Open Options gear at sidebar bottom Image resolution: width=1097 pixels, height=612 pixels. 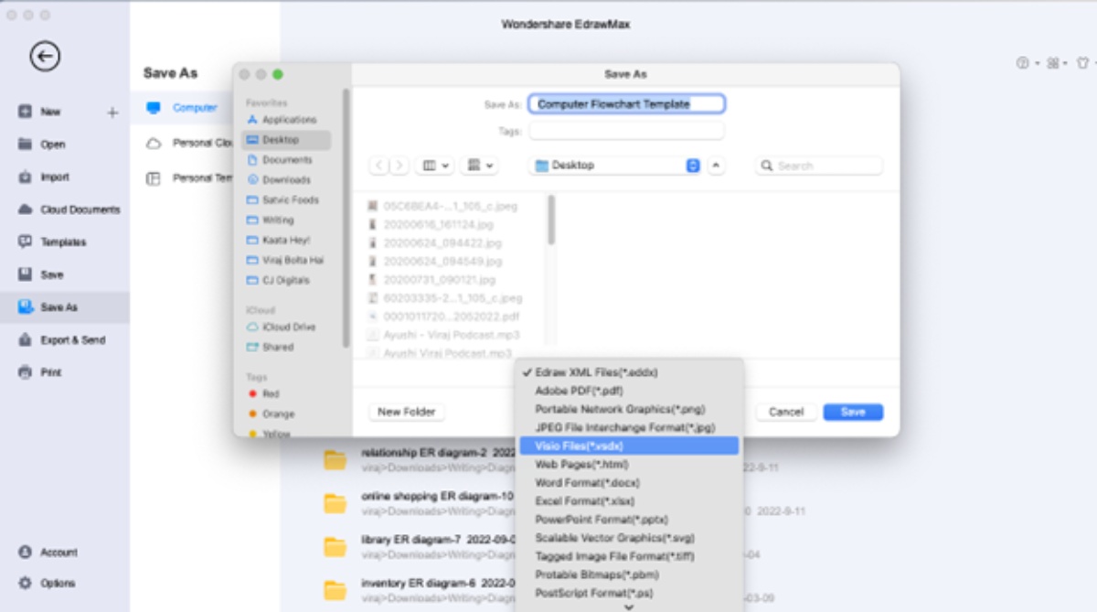(x=47, y=583)
